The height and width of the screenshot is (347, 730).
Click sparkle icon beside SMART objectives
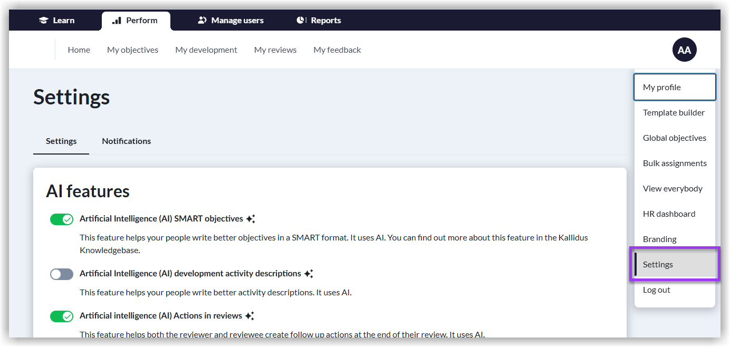pyautogui.click(x=251, y=219)
